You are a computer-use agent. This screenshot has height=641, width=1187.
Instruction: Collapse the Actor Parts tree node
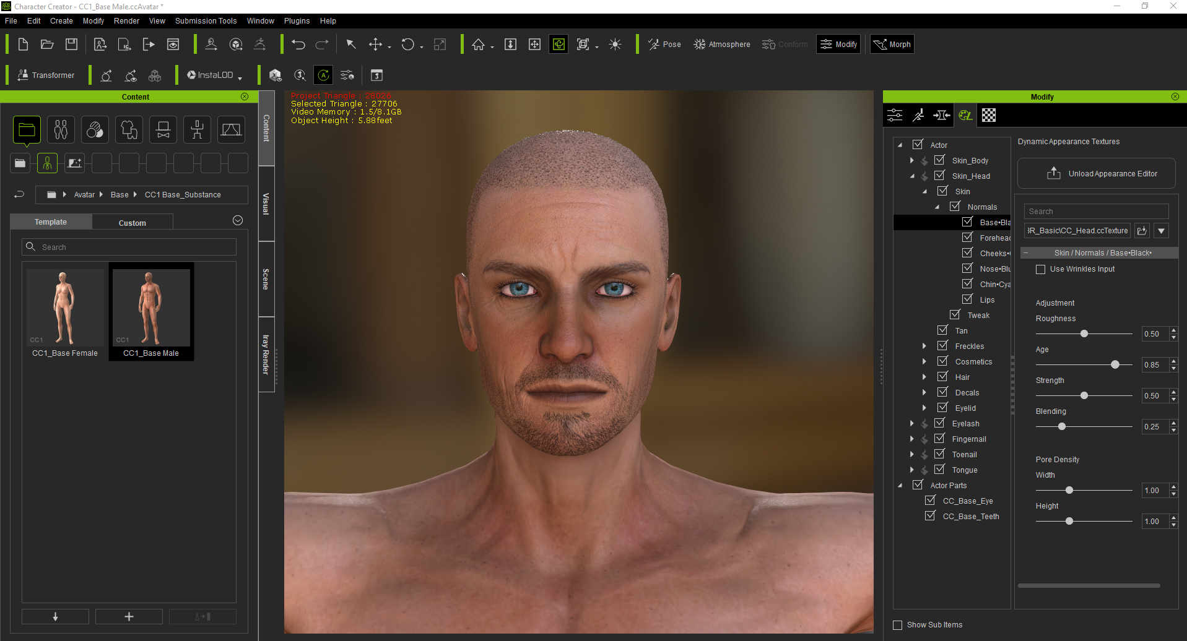[900, 486]
